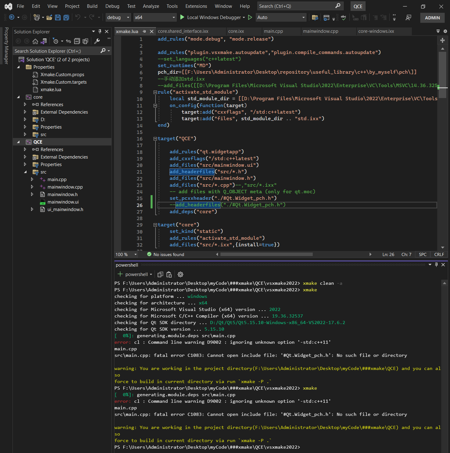Toggle pin on the xmake.lua tab
This screenshot has width=450, height=453.
(144, 32)
